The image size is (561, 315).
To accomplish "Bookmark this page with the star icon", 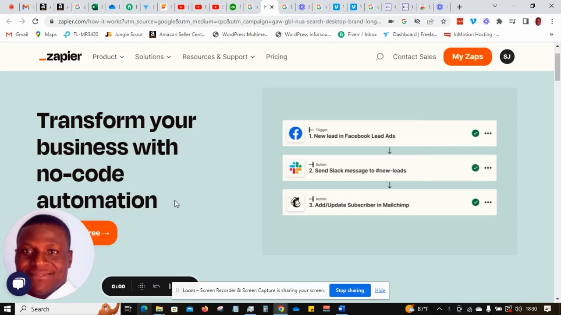I will pyautogui.click(x=444, y=21).
